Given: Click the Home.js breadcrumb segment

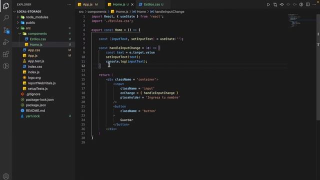Looking at the screenshot, I should pyautogui.click(x=122, y=12).
